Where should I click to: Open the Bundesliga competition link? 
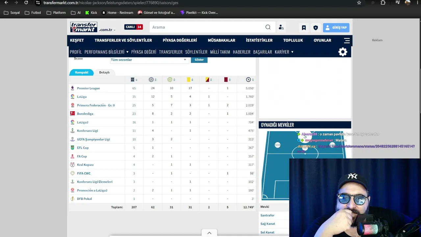[x=85, y=114]
